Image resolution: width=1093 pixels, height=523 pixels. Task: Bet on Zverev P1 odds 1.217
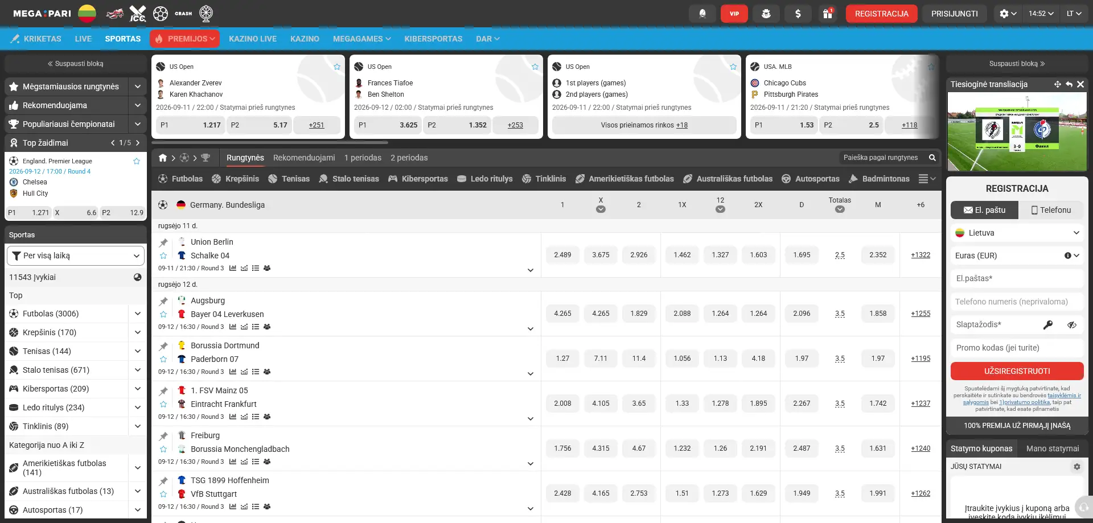[x=190, y=125]
